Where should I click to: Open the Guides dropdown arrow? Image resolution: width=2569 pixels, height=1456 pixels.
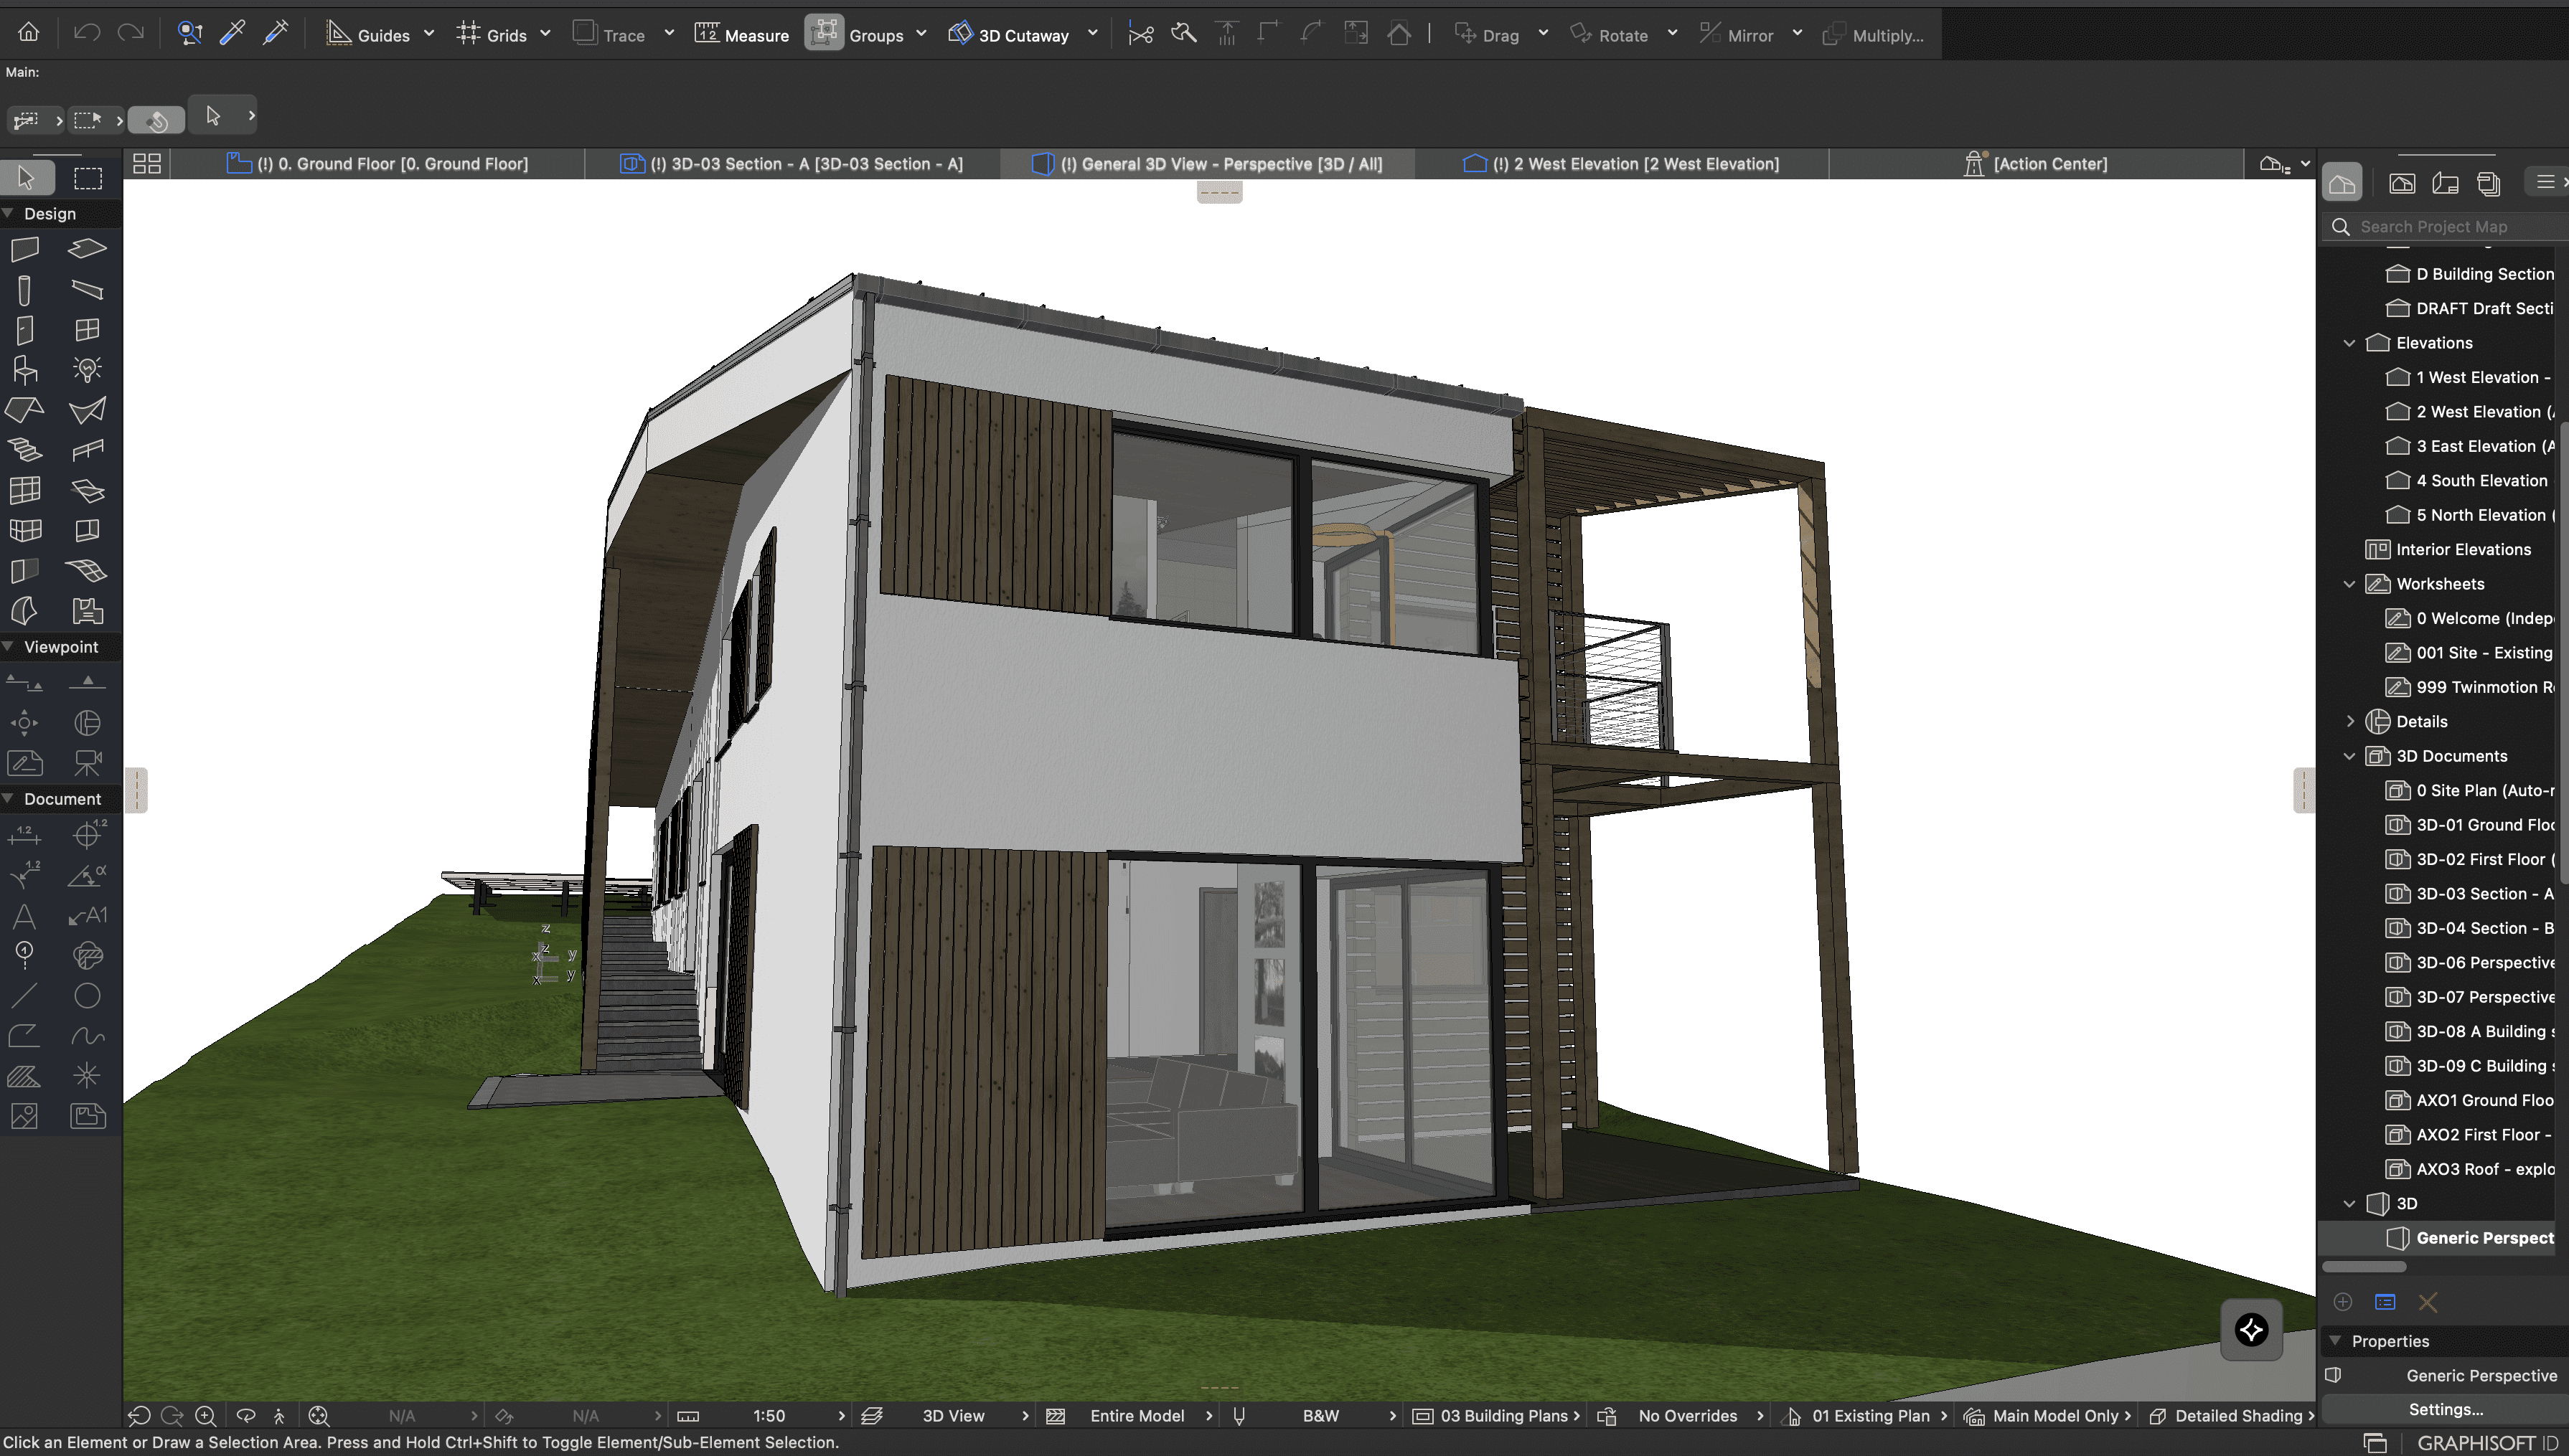(x=429, y=34)
